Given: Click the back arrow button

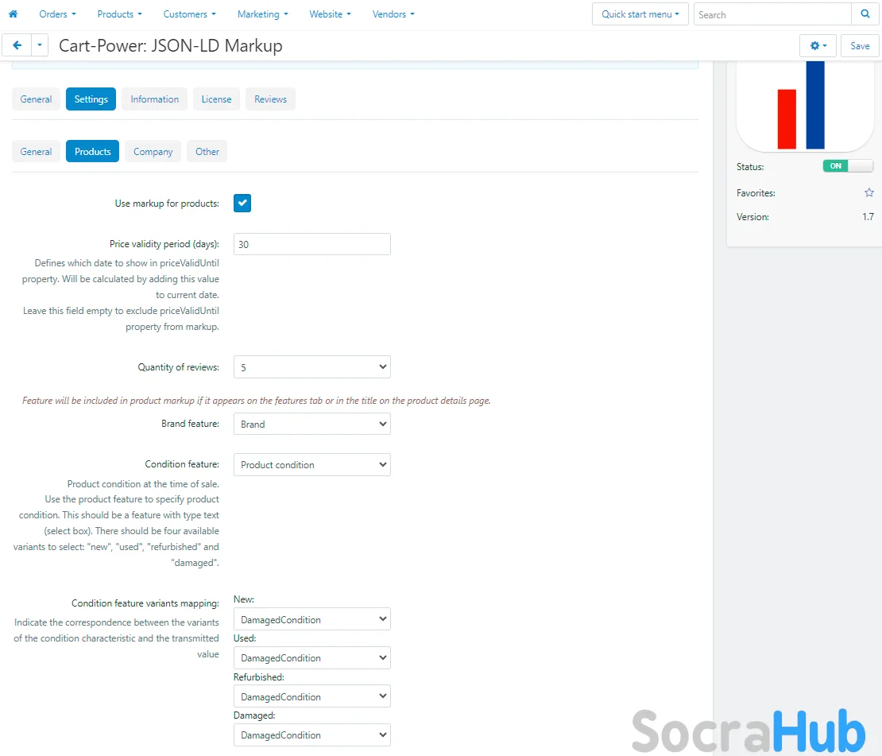Looking at the screenshot, I should point(17,45).
